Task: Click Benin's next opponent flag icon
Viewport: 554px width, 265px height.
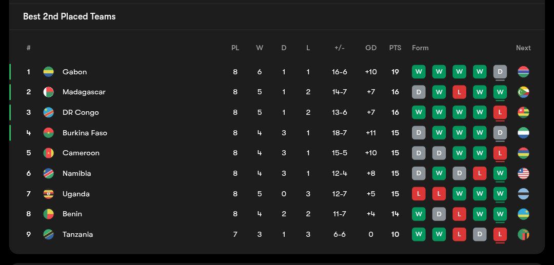Action: click(x=523, y=214)
